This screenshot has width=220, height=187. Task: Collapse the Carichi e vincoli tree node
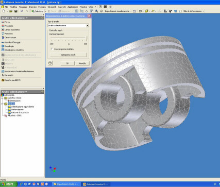[3, 98]
